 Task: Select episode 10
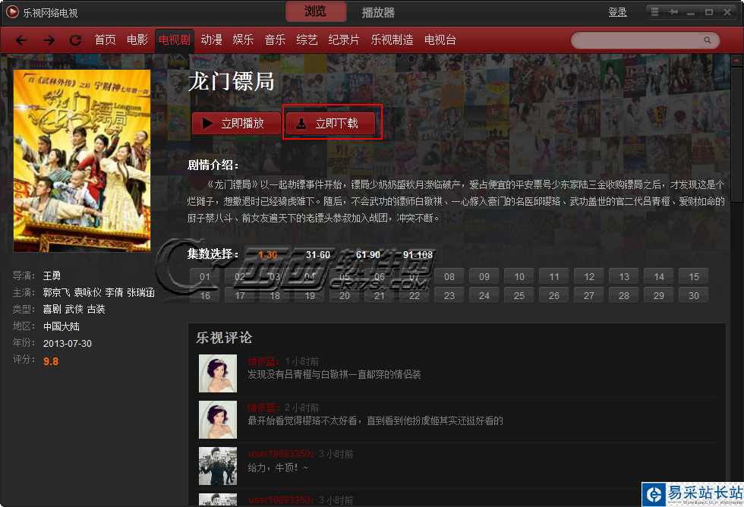click(x=519, y=276)
